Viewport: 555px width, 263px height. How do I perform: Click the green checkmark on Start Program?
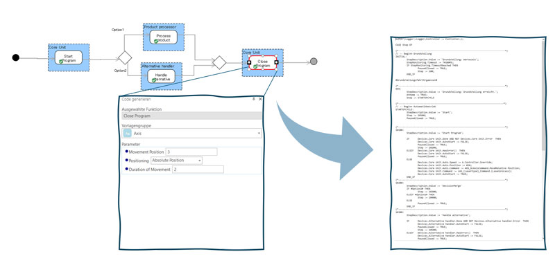(61, 62)
